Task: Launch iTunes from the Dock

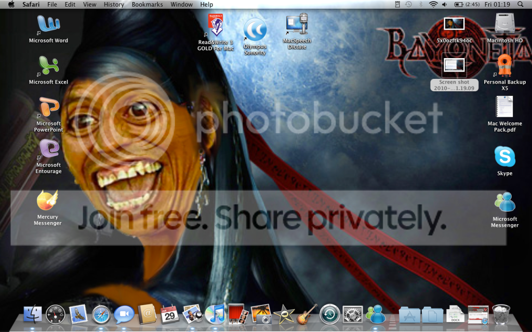Action: [215, 314]
